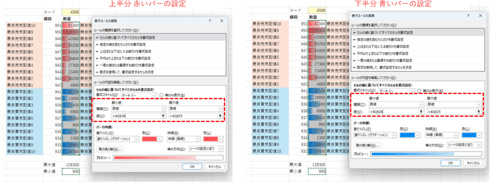Click キャンセル in the blue-bar dialog
This screenshot has height=184, width=494.
click(473, 163)
